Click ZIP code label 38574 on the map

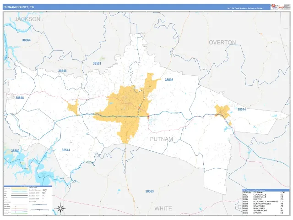[x=242, y=110]
